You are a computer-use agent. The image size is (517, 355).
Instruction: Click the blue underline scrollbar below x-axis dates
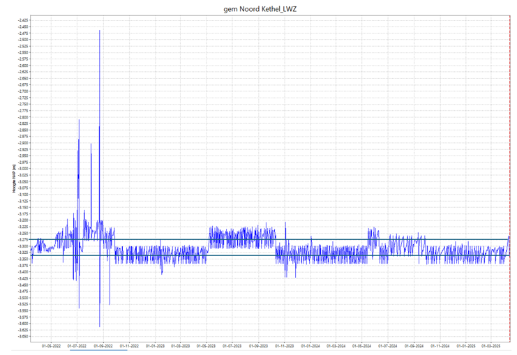click(98, 350)
